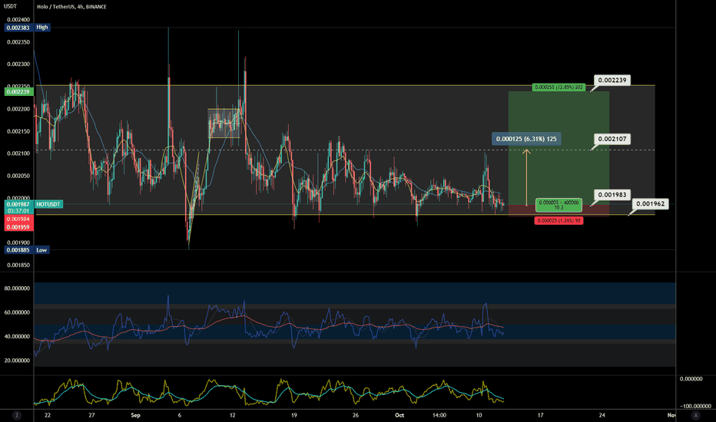The width and height of the screenshot is (716, 422).
Task: Select the 0.001962 callout note on chart
Action: coord(650,203)
